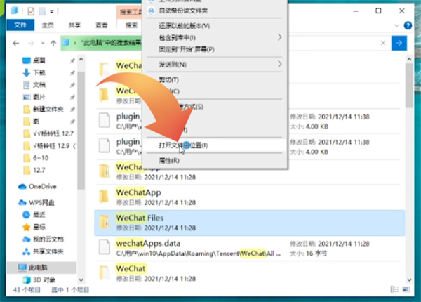Click the New Folder quick access icon

tap(42, 11)
